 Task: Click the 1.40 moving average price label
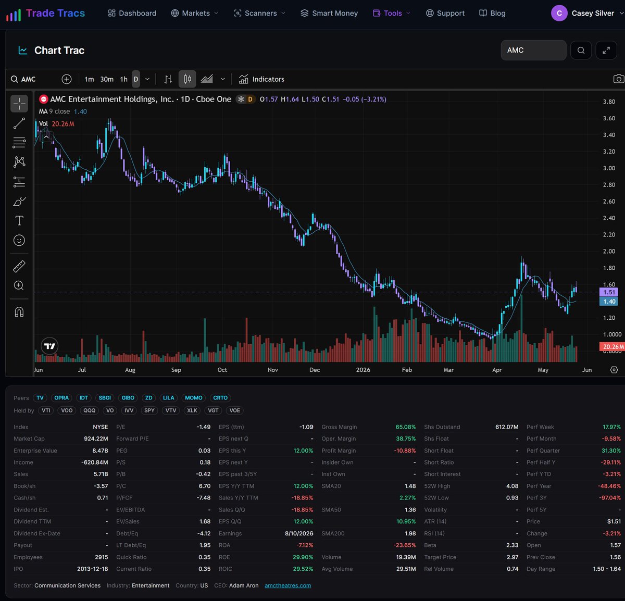pos(609,302)
